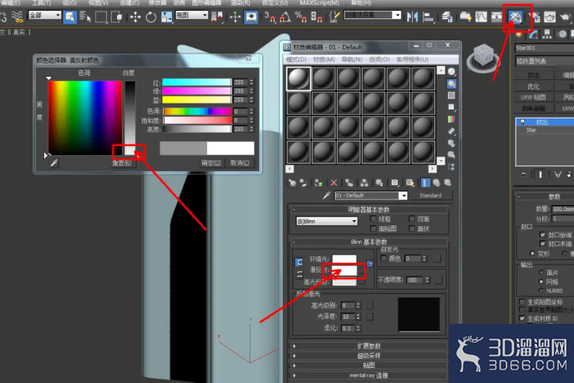
Task: Select 网格 (Mesh) output radio button
Action: point(541,281)
